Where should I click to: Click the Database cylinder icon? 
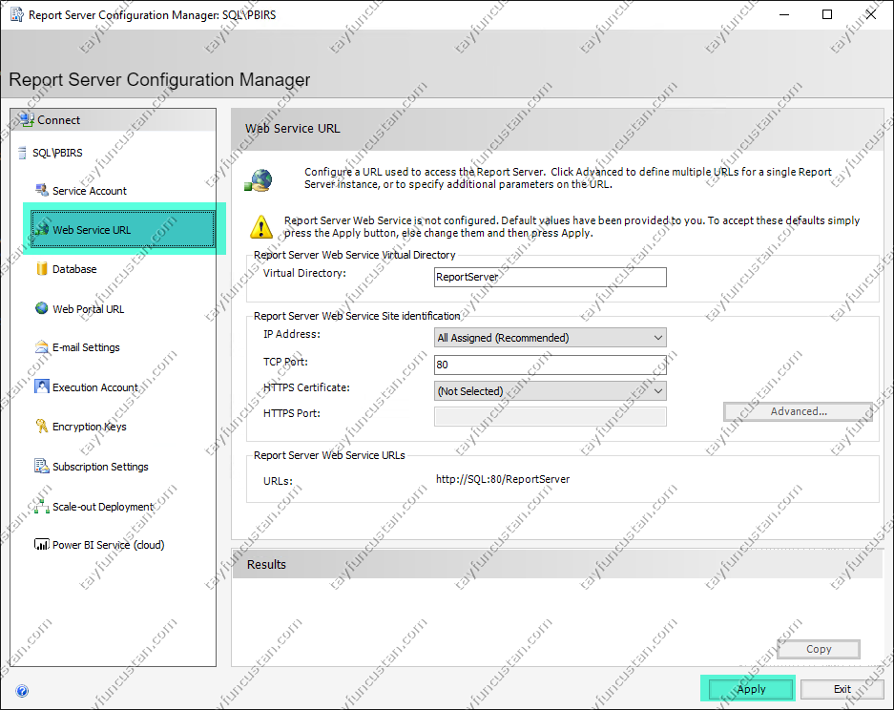click(42, 268)
